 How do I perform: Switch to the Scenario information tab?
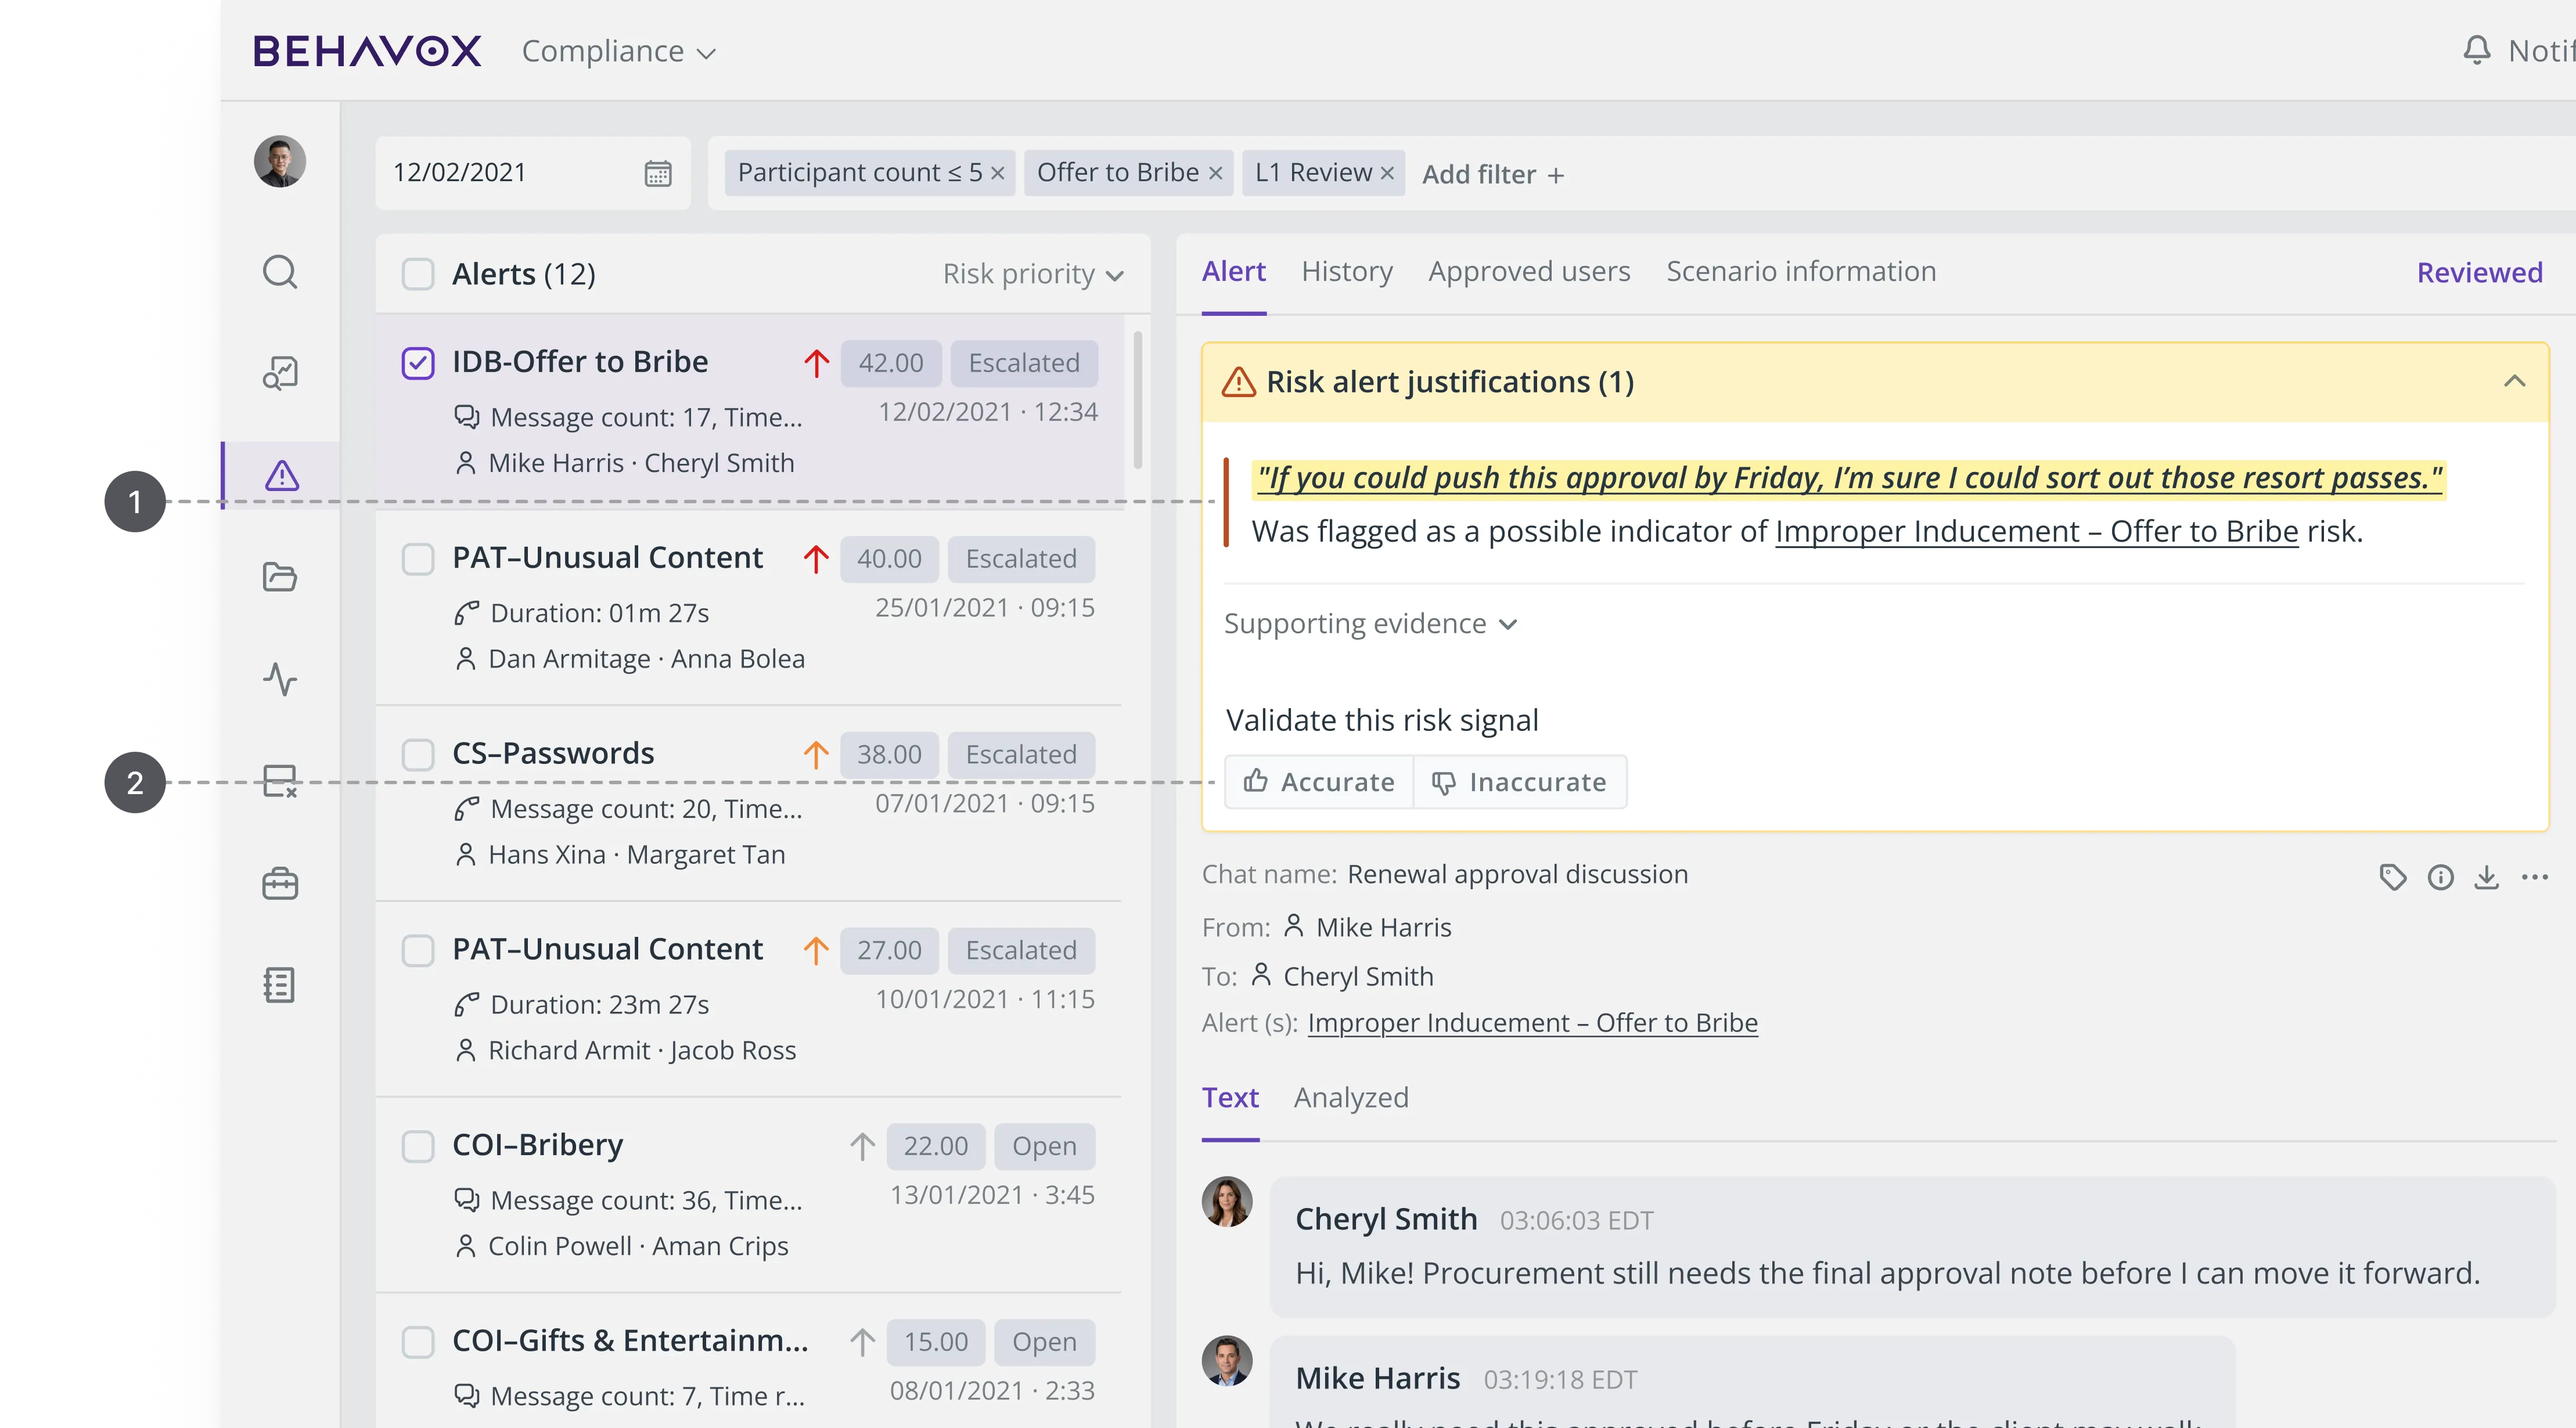click(1801, 272)
